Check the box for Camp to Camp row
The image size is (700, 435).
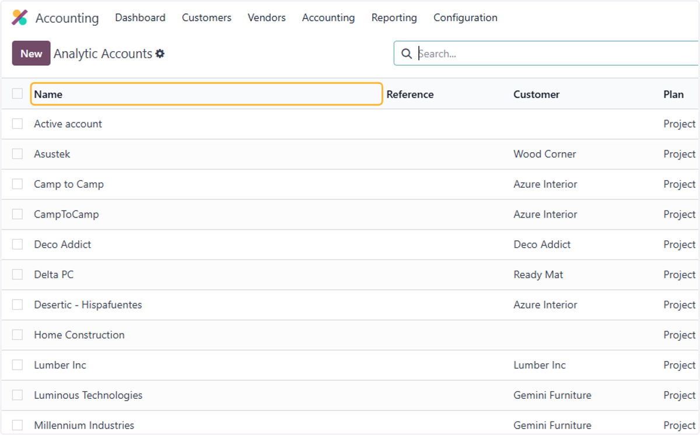17,184
